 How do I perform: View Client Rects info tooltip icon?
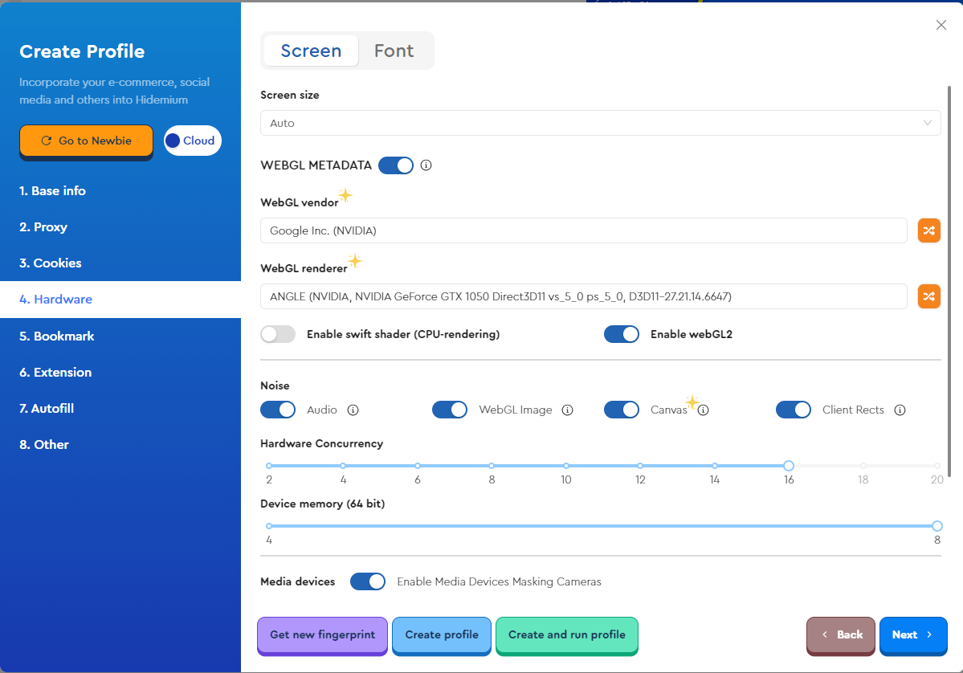[900, 410]
